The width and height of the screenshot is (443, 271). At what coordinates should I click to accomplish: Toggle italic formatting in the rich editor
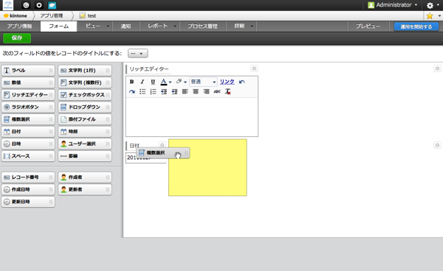142,82
